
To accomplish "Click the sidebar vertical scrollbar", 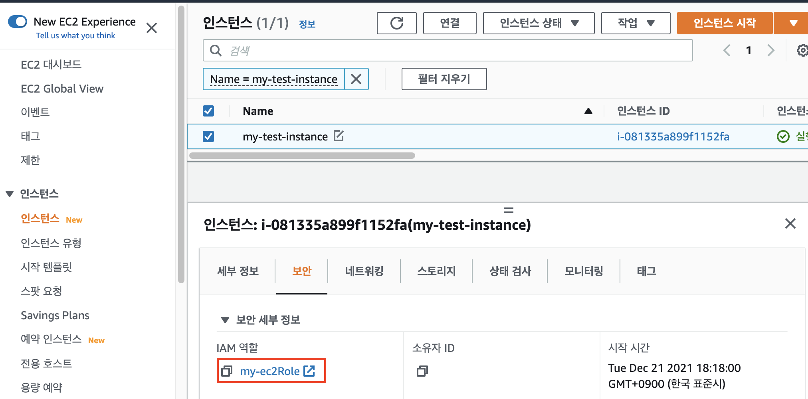I will pos(181,144).
